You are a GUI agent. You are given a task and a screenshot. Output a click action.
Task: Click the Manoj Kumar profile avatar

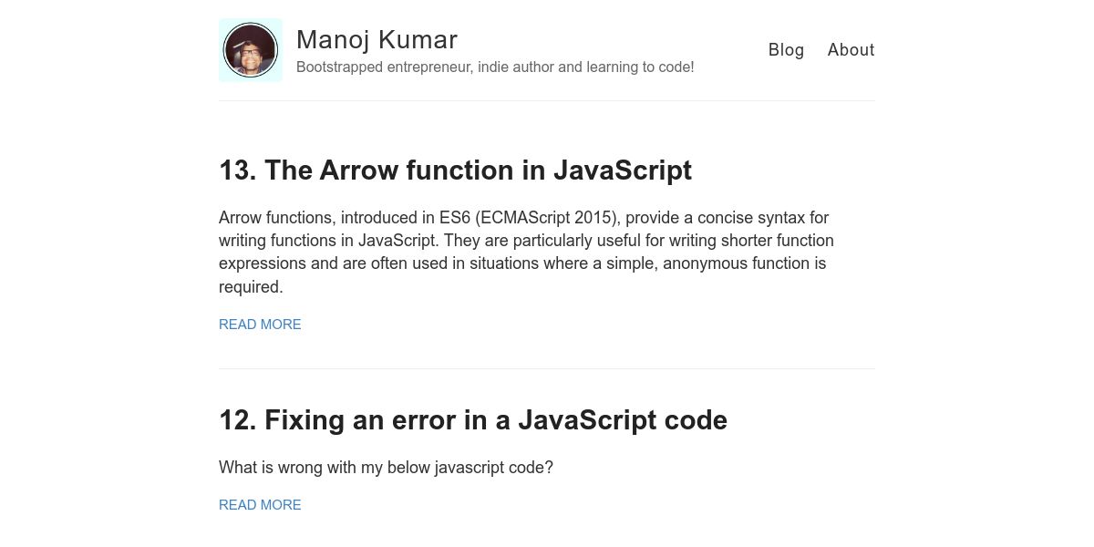[x=251, y=50]
